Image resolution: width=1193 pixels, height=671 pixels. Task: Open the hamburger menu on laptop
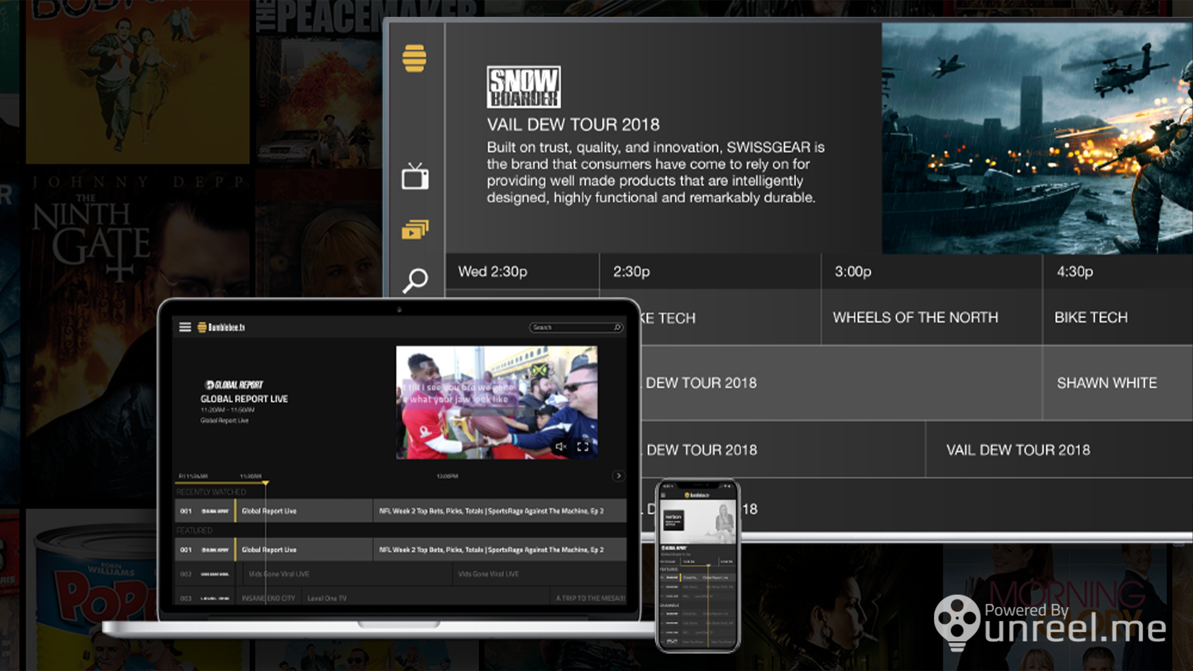tap(185, 327)
